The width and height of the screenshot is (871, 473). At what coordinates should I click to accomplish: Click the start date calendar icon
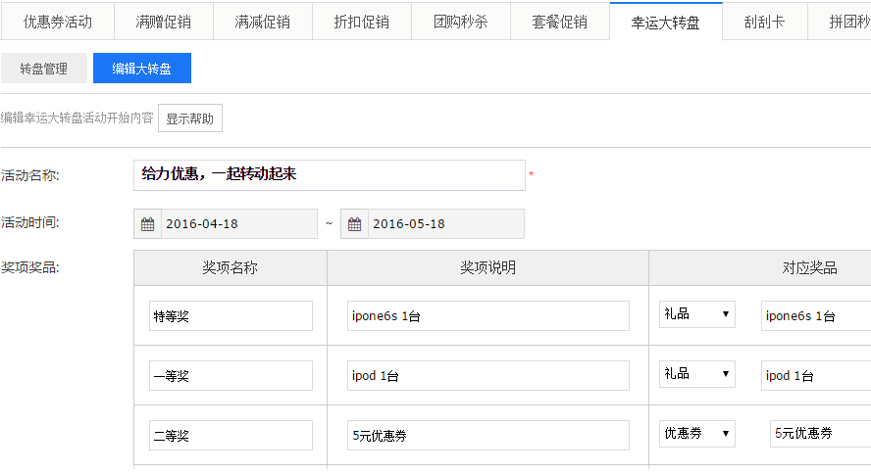(147, 224)
